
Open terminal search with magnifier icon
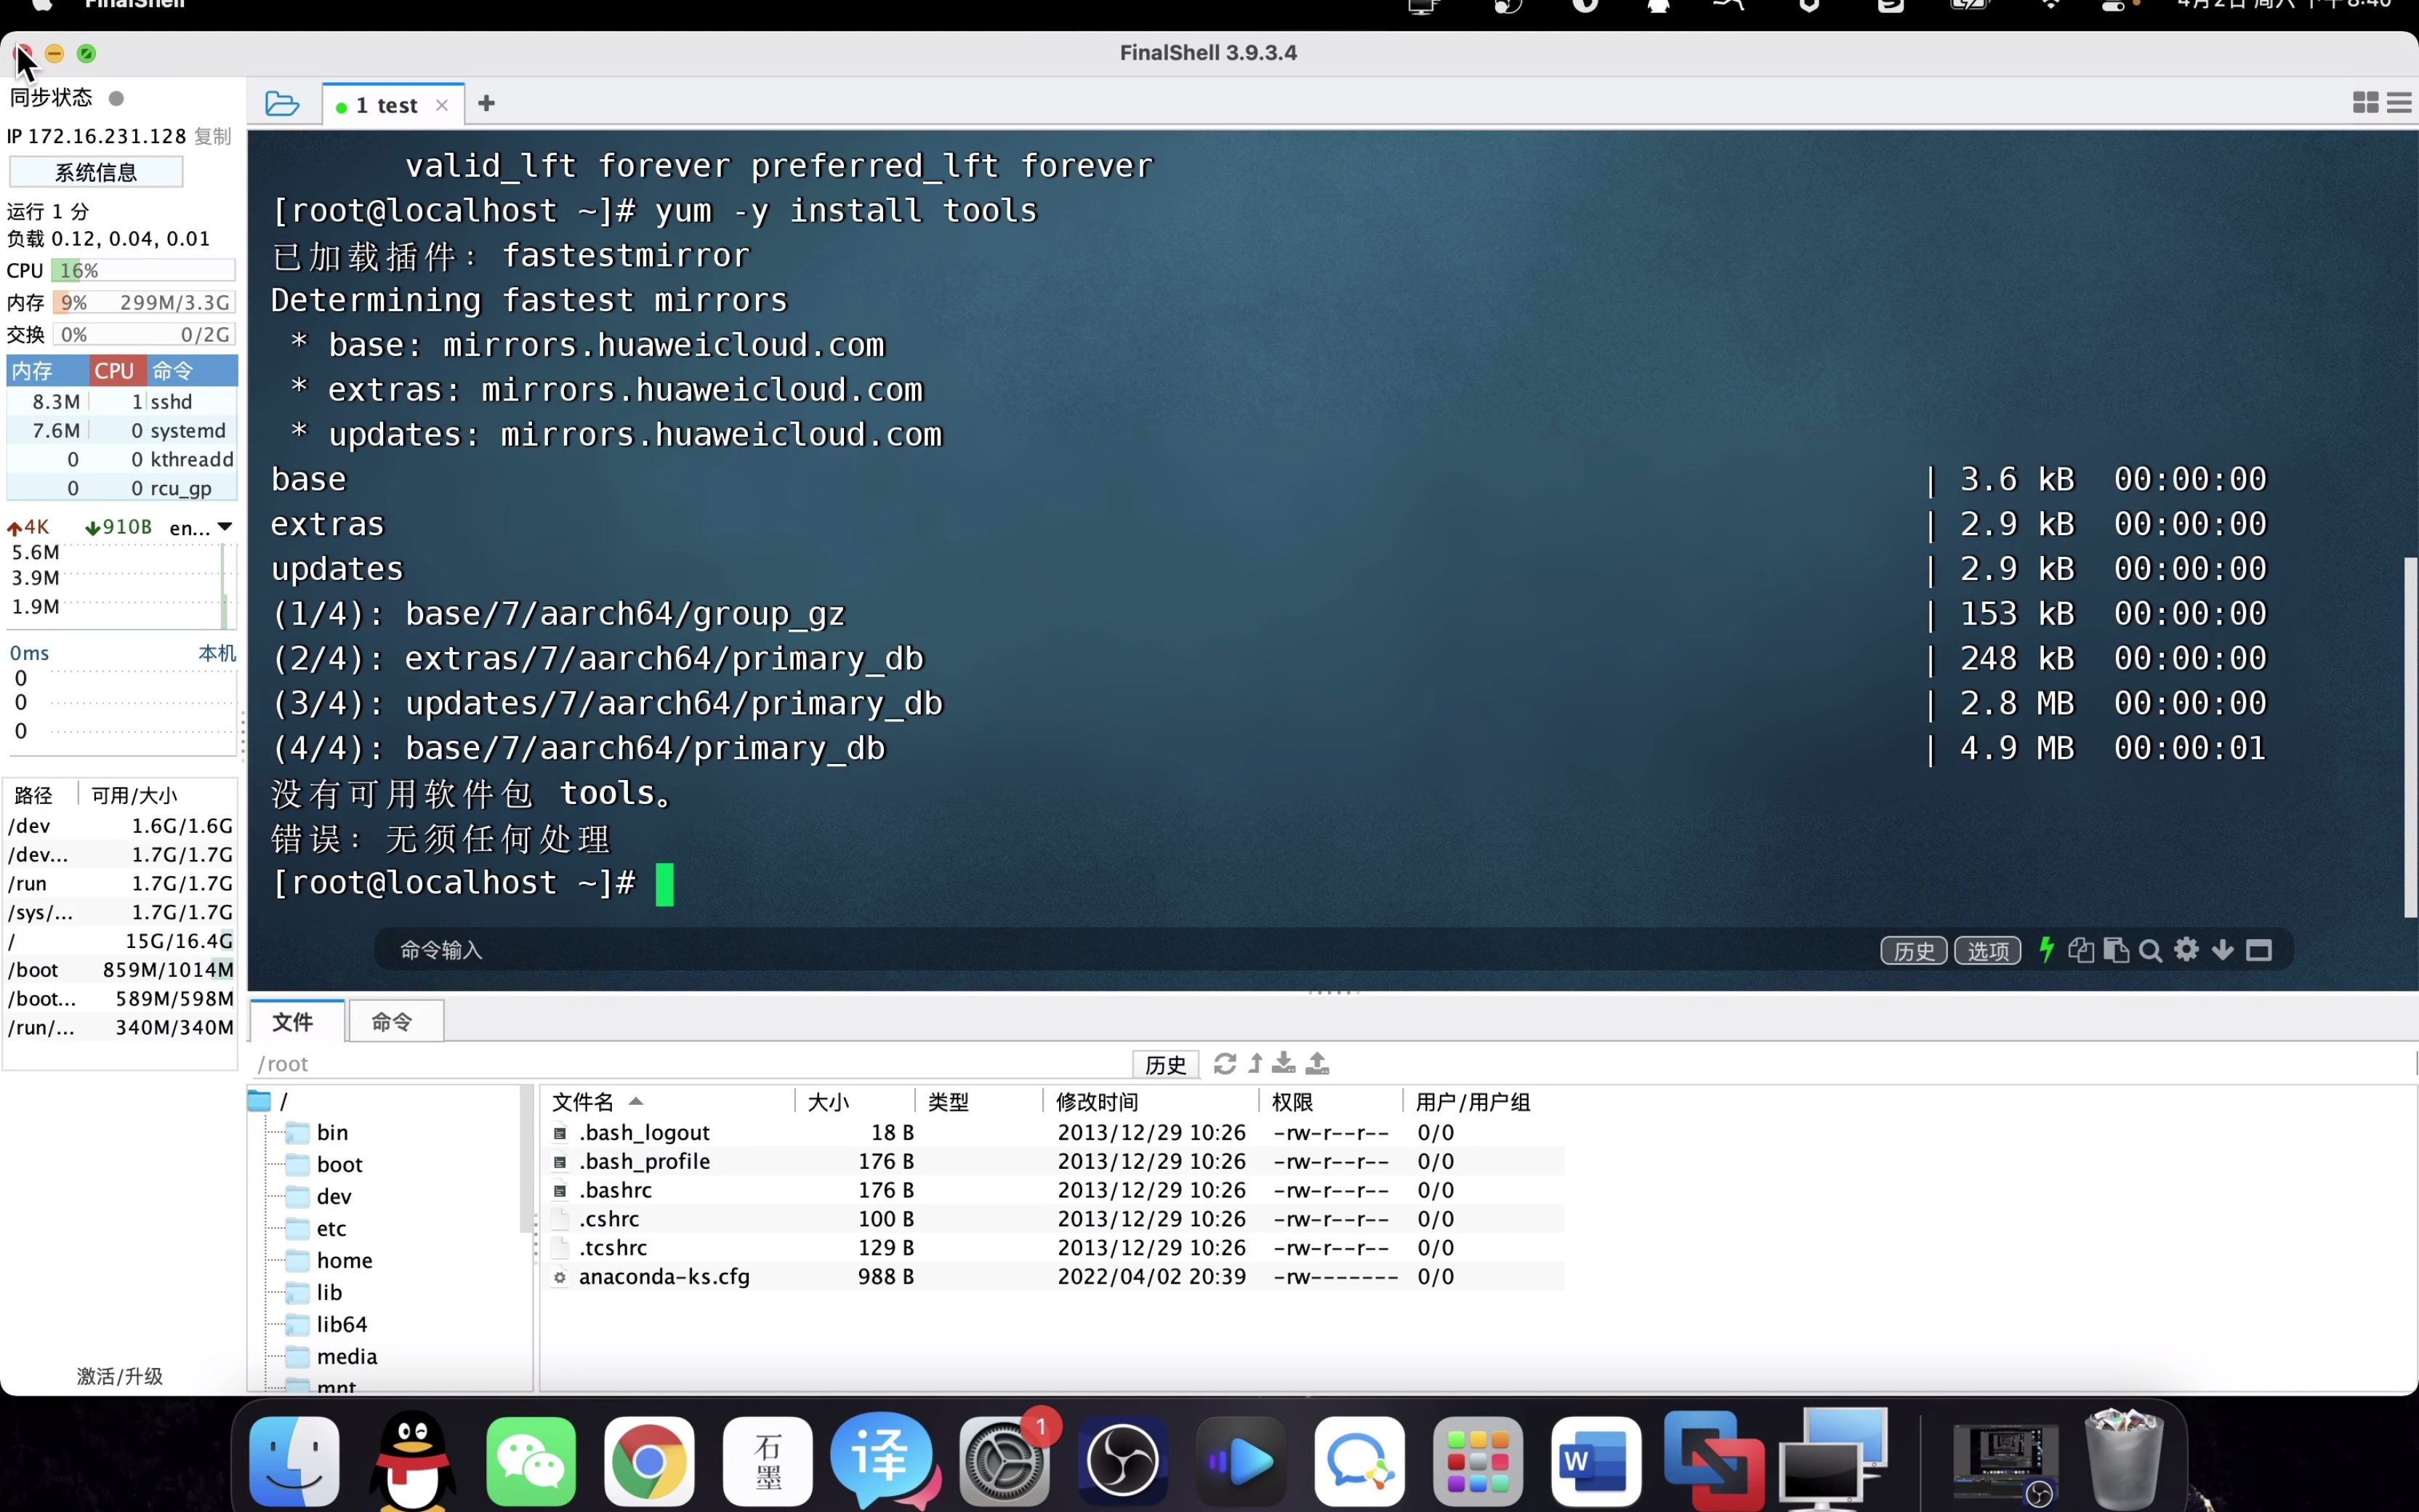[2151, 950]
